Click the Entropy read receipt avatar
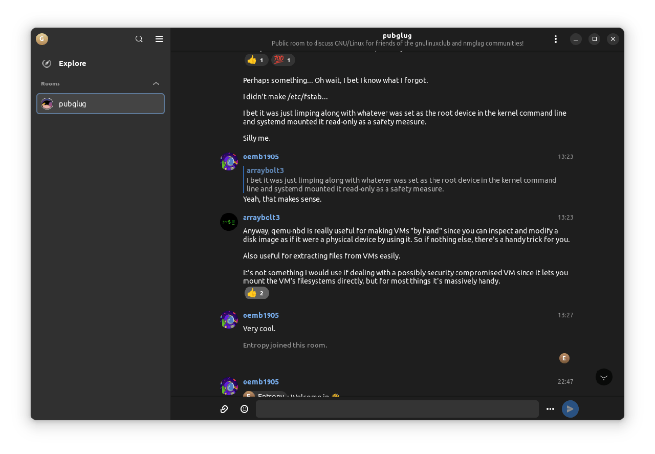655x454 pixels. pos(564,358)
